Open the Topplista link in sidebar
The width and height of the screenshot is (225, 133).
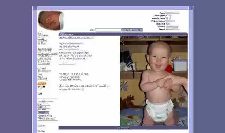coord(42,41)
